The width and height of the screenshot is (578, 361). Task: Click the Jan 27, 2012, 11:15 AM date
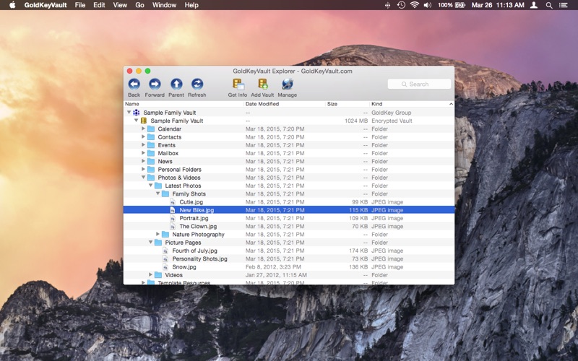pyautogui.click(x=276, y=275)
